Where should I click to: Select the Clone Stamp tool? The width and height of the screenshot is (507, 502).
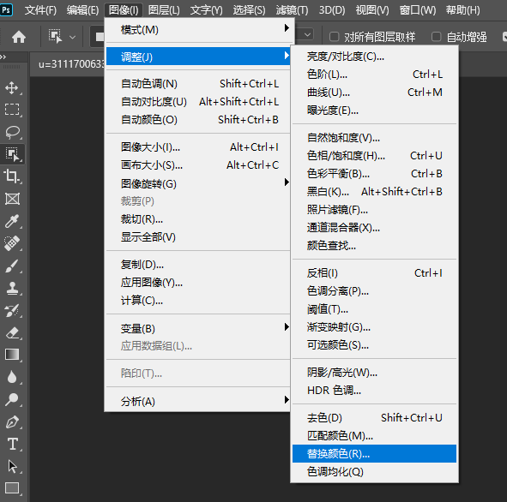click(12, 288)
